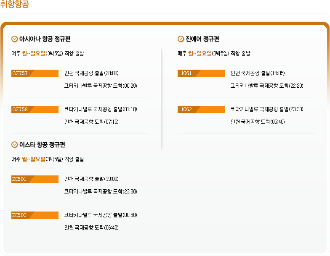Click the circled arrow icon beside 이스타 항공 정규편
Screen dimensions: 330x256
click(x=15, y=145)
